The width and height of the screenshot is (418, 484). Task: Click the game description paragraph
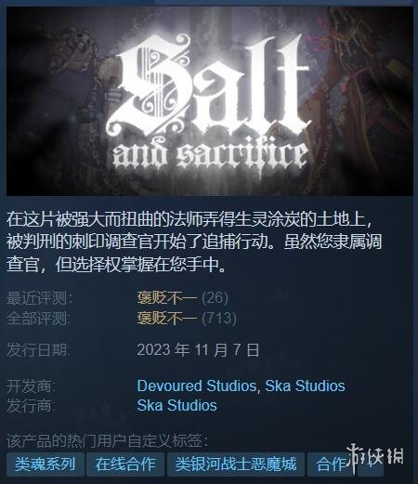194,242
